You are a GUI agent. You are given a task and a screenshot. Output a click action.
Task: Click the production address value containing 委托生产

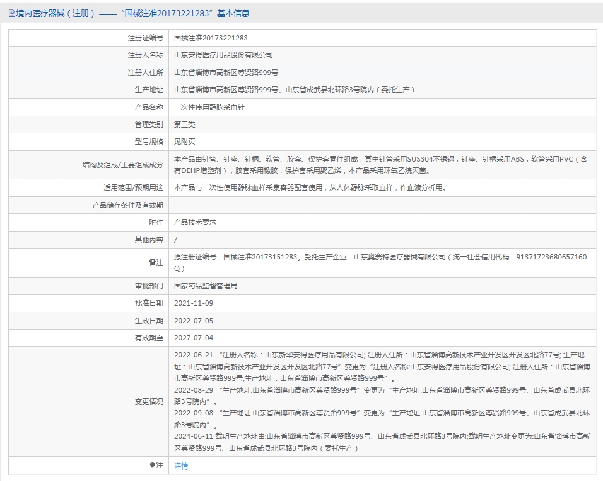294,90
